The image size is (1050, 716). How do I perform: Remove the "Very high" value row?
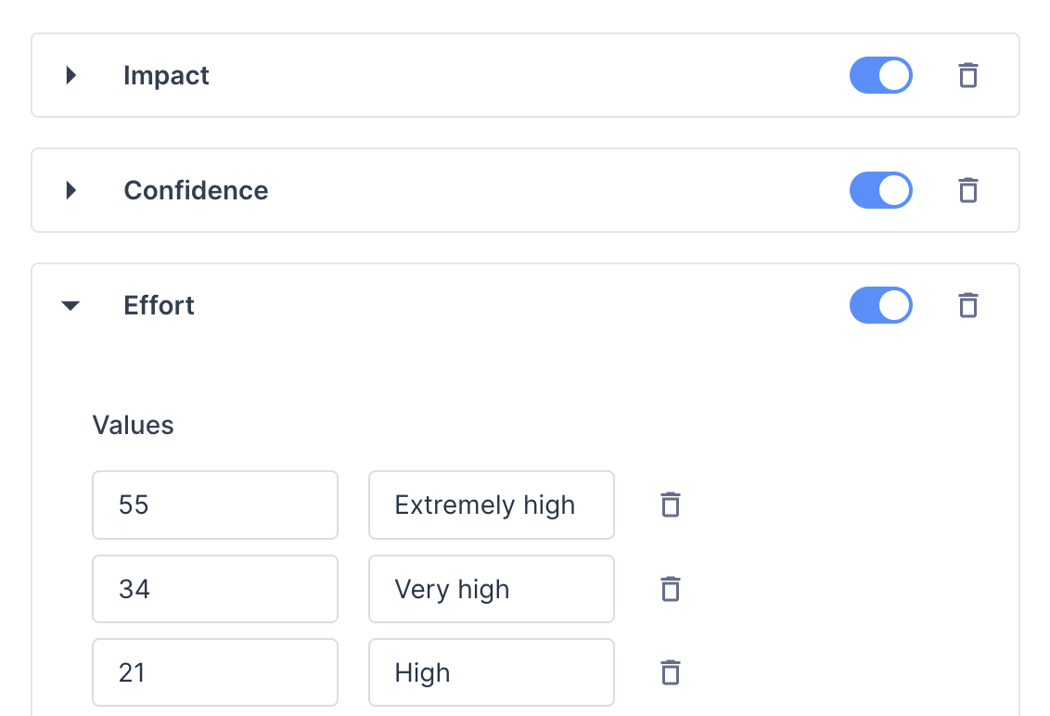(x=670, y=589)
